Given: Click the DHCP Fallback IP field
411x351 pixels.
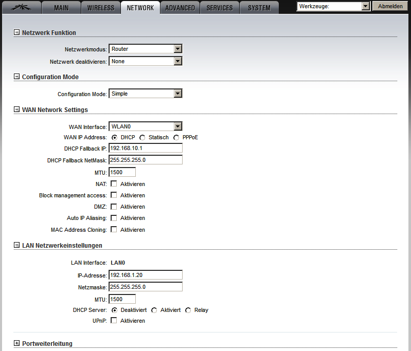Looking at the screenshot, I should click(146, 149).
